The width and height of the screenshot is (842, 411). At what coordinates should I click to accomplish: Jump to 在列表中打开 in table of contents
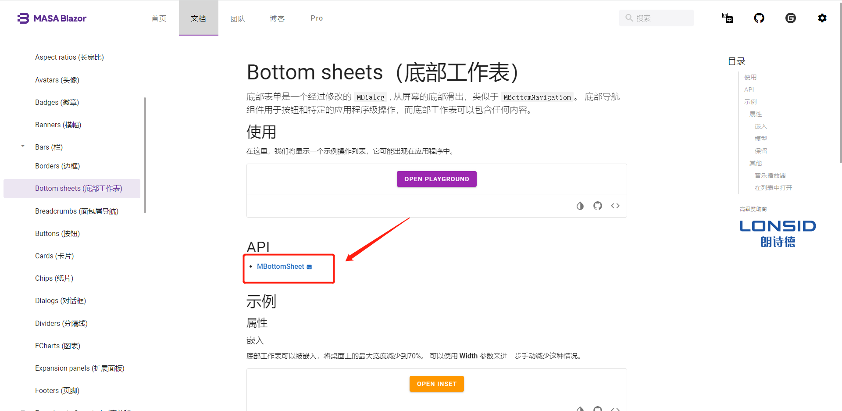pos(773,188)
